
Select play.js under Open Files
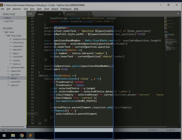click(13, 18)
